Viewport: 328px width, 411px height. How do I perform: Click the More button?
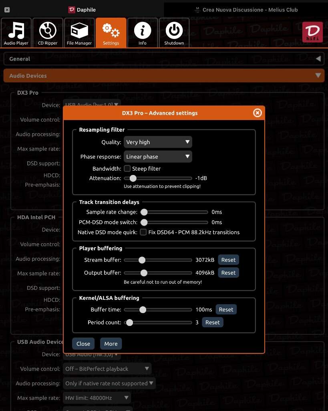point(111,344)
